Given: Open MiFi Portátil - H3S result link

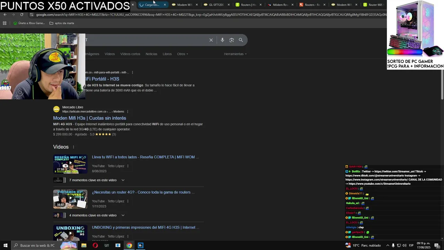Looking at the screenshot, I should 102,79.
